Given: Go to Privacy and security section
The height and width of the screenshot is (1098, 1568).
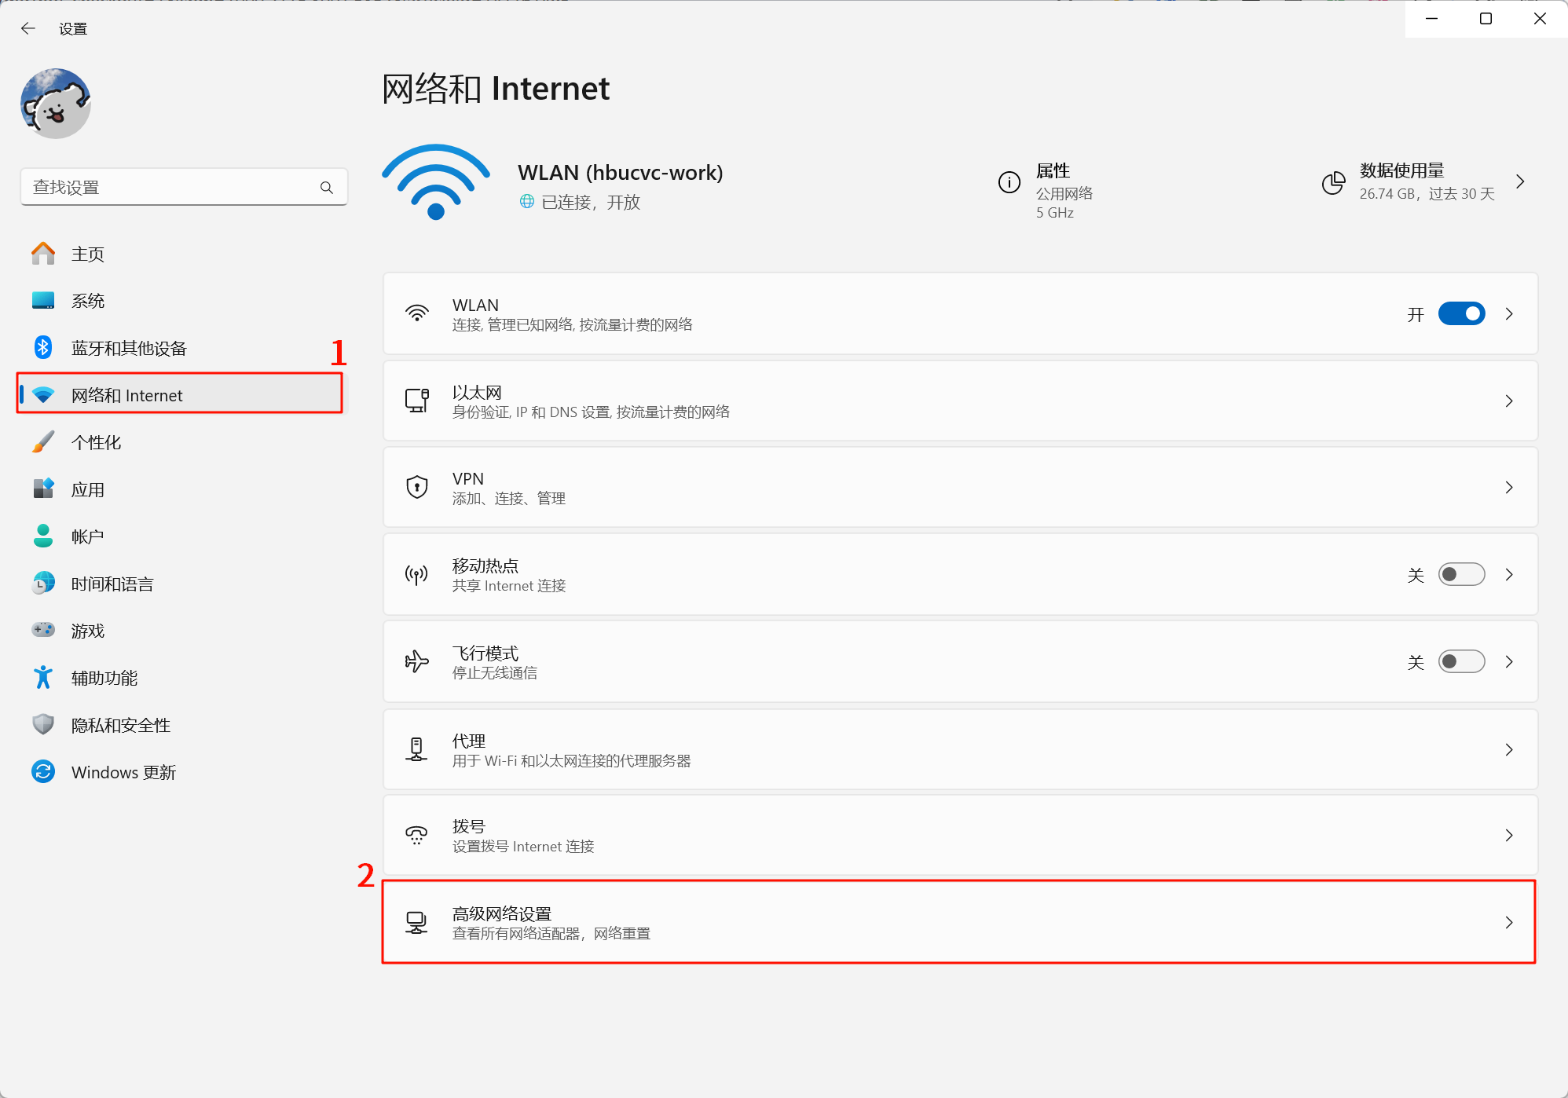Looking at the screenshot, I should (120, 725).
